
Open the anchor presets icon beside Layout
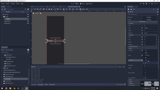click(87, 9)
